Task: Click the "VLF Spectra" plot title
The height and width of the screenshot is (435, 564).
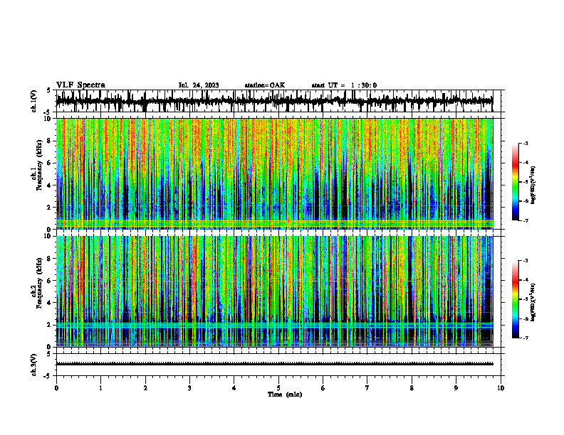Action: [80, 85]
